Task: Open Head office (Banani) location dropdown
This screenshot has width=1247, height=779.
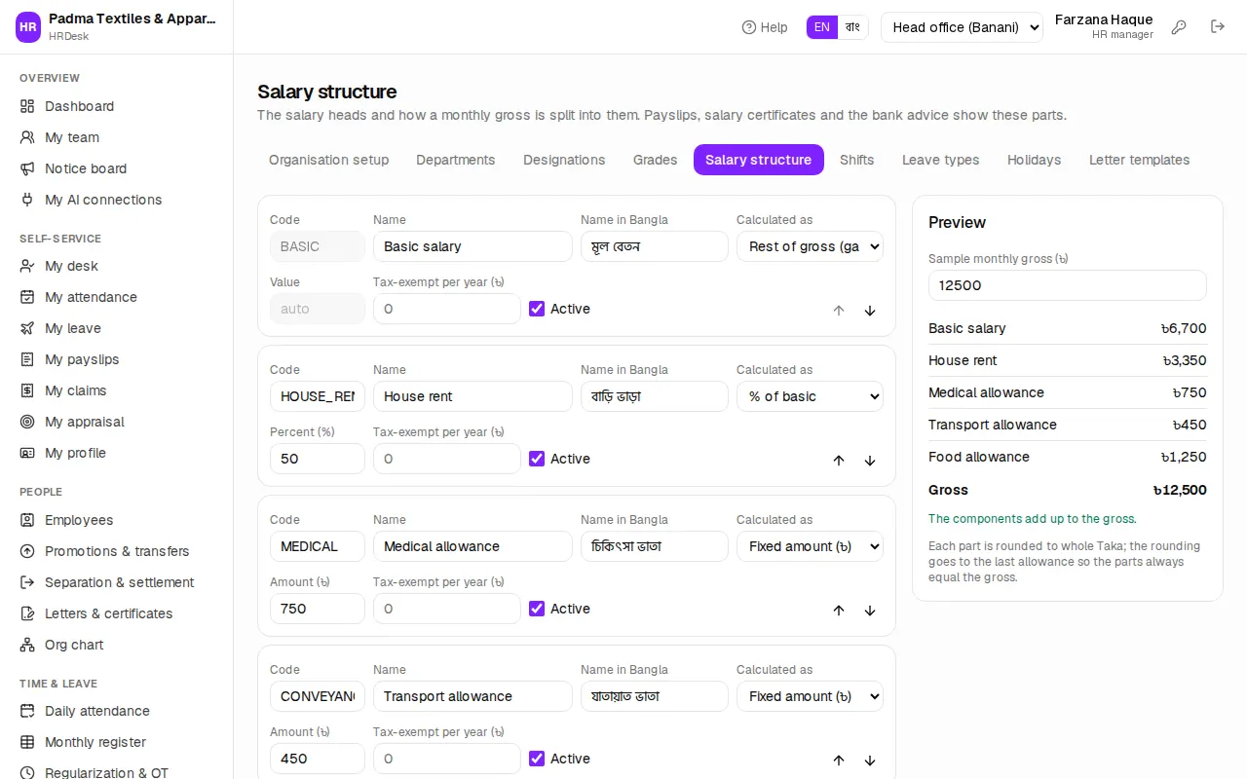Action: (x=962, y=27)
